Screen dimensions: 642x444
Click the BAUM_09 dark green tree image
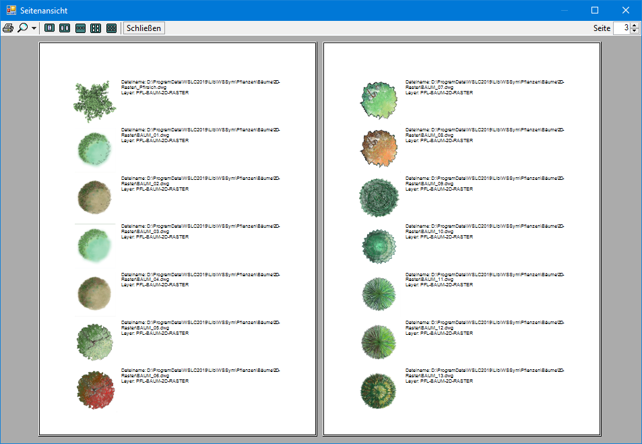click(379, 197)
